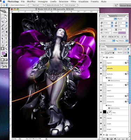Hide the bagliori layer
Image resolution: width=131 pixels, height=140 pixels.
(x=101, y=63)
